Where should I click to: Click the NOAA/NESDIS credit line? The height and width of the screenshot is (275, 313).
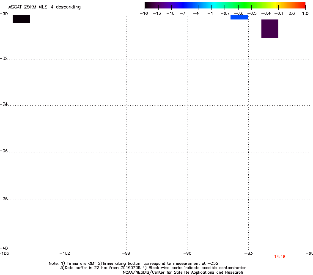(x=183, y=272)
